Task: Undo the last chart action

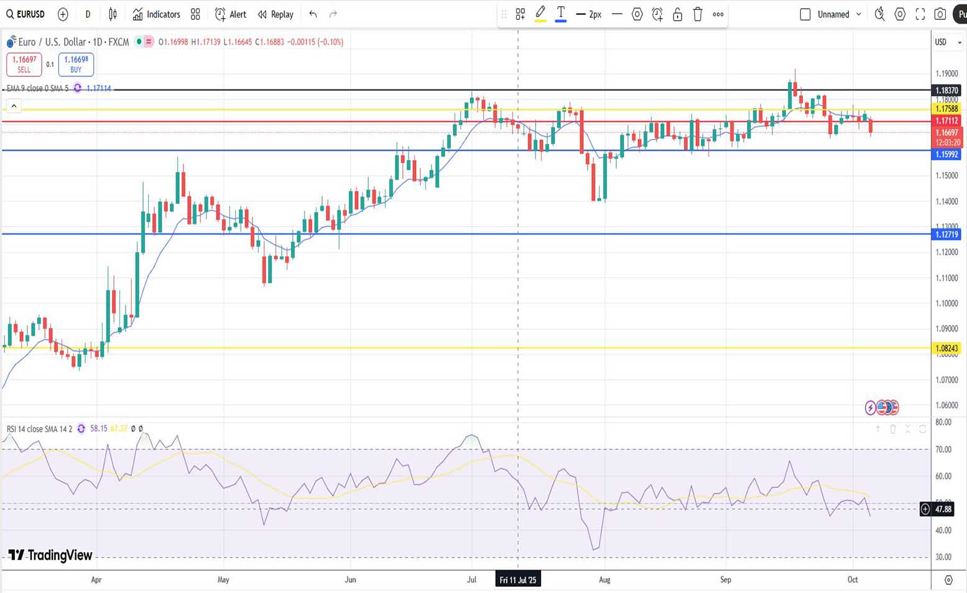Action: (x=313, y=14)
